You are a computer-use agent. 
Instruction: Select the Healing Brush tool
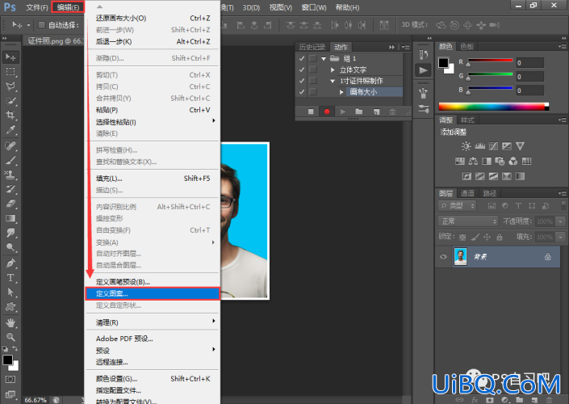coord(10,145)
